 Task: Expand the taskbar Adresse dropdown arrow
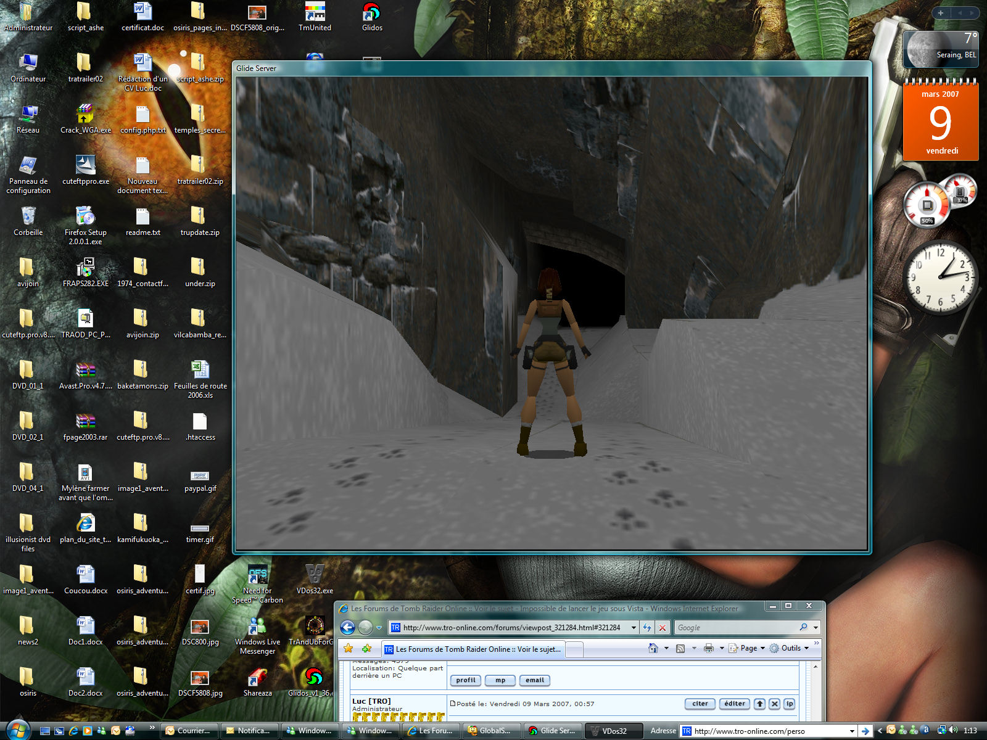click(x=852, y=731)
